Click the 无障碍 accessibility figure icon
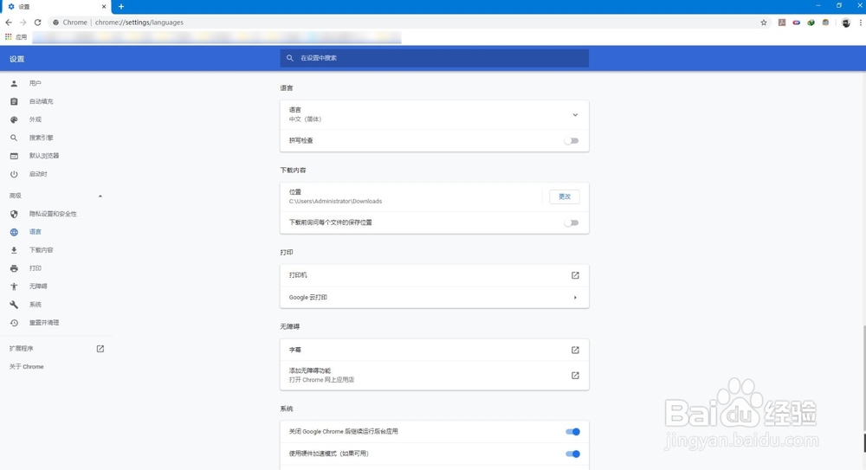This screenshot has width=866, height=470. coord(15,287)
